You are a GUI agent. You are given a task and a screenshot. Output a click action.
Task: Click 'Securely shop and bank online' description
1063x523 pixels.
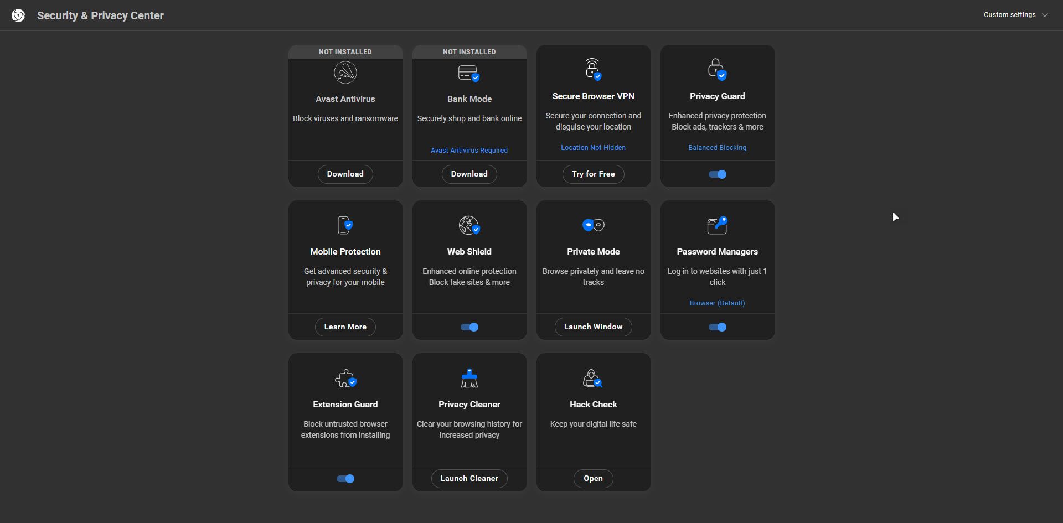coord(469,118)
